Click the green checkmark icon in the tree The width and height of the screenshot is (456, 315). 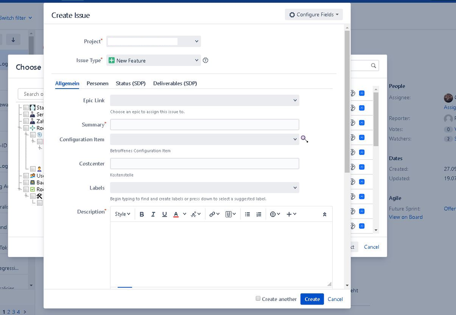pyautogui.click(x=32, y=189)
